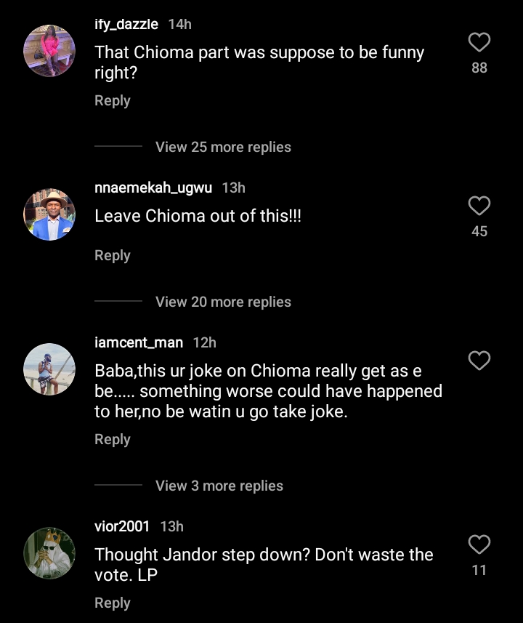Tap vior2001's profile avatar
This screenshot has width=523, height=623.
49,552
